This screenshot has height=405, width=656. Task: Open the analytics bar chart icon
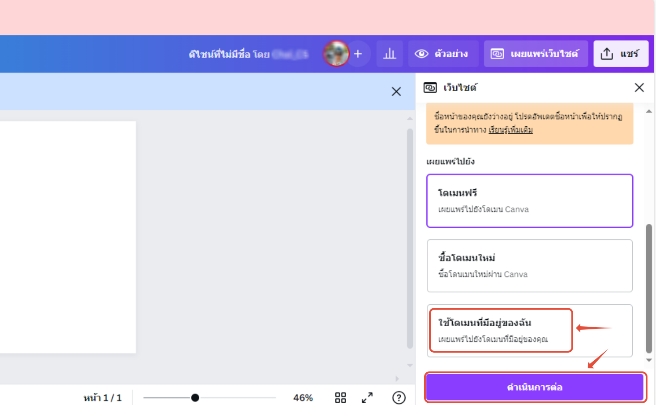[x=390, y=54]
